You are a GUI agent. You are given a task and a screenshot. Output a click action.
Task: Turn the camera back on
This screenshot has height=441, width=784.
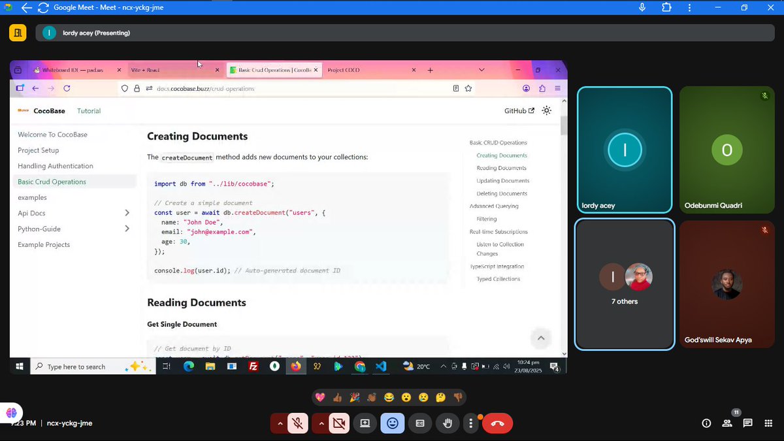(338, 423)
